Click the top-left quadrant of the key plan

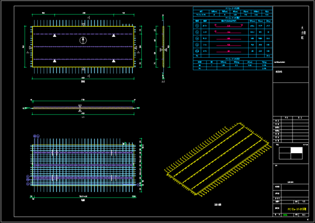pos(285,150)
